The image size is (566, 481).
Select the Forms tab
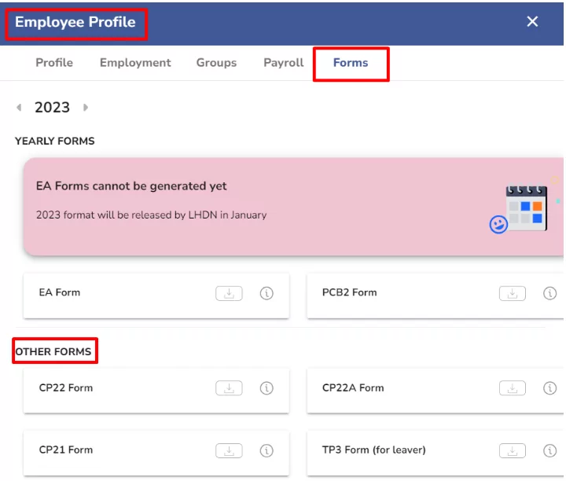(x=351, y=63)
